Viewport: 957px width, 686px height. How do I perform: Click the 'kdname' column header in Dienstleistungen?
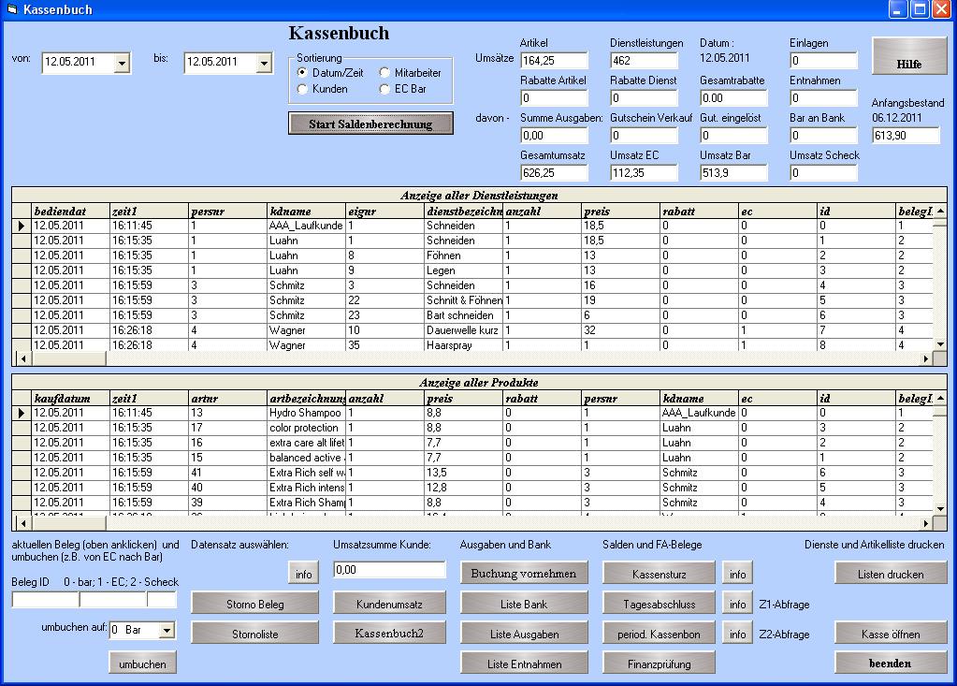(306, 211)
